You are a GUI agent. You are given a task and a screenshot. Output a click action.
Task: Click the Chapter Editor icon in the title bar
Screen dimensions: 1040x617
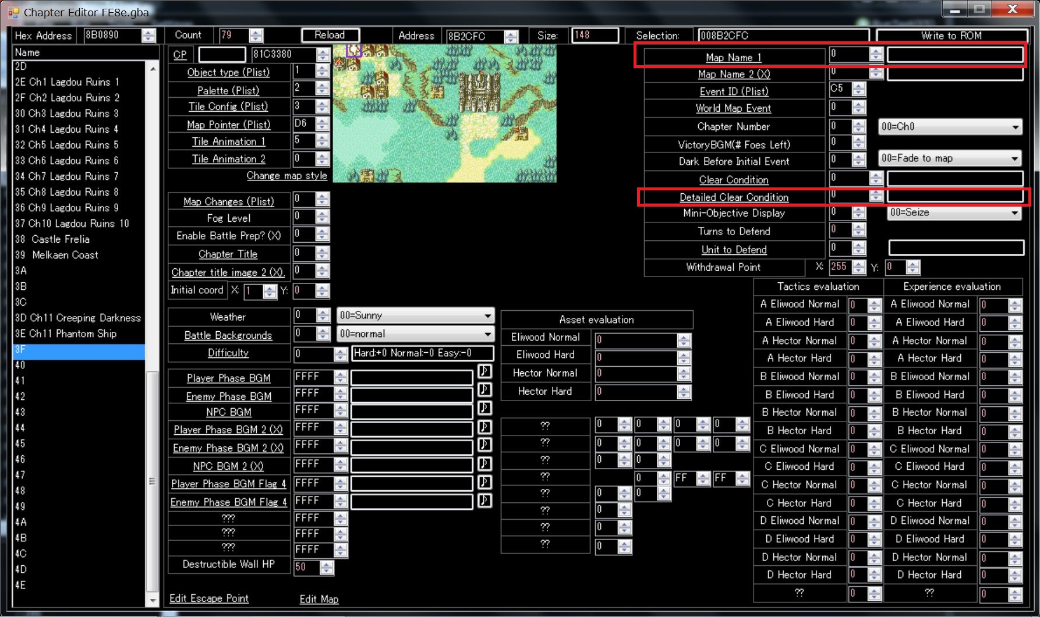click(14, 12)
